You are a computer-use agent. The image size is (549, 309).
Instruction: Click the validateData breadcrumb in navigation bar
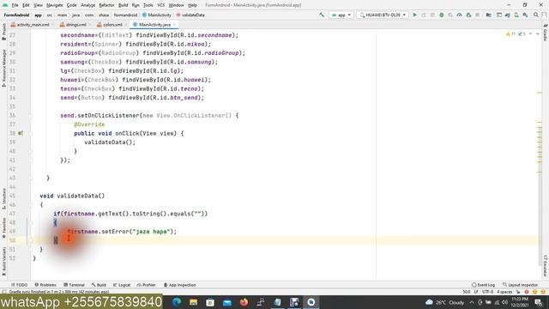pos(190,15)
